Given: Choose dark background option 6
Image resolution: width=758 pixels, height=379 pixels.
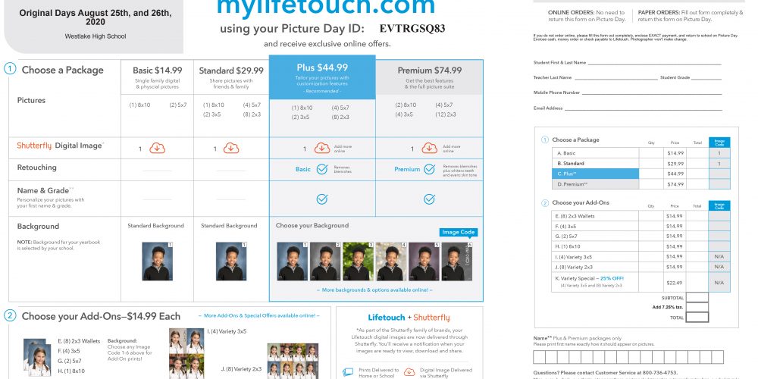Looking at the screenshot, I should click(x=457, y=261).
